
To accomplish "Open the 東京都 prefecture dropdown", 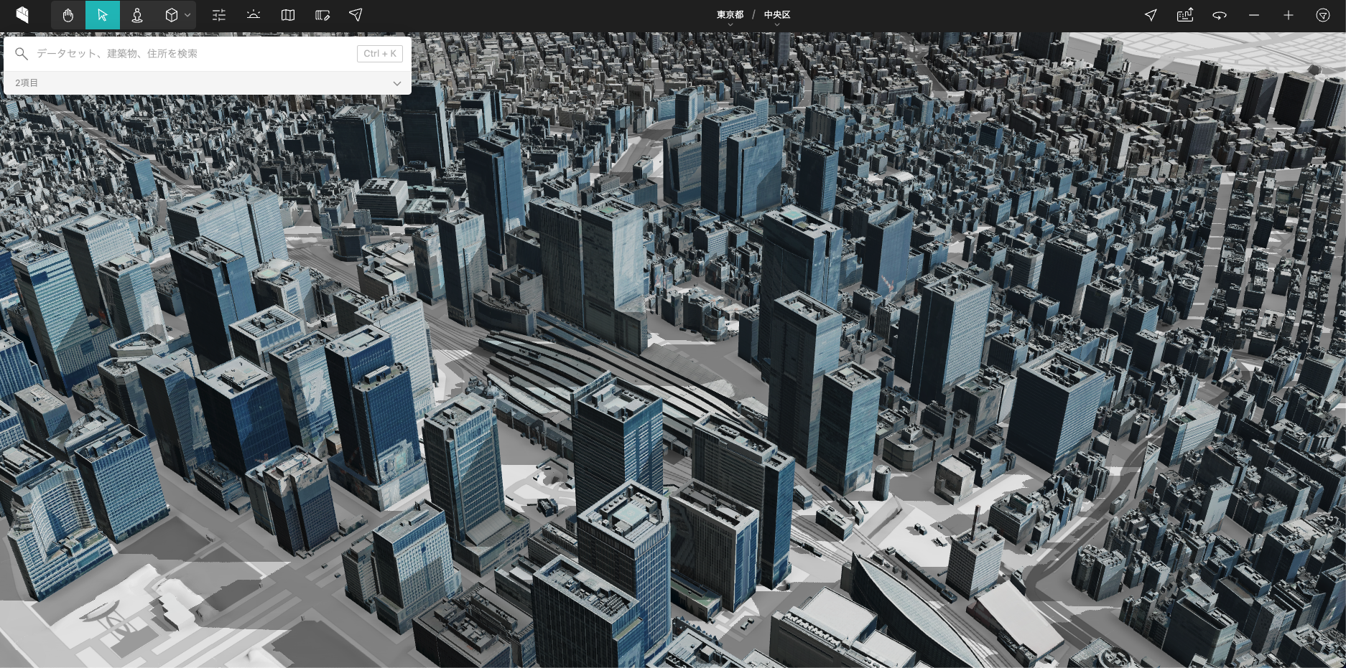I will pyautogui.click(x=730, y=16).
